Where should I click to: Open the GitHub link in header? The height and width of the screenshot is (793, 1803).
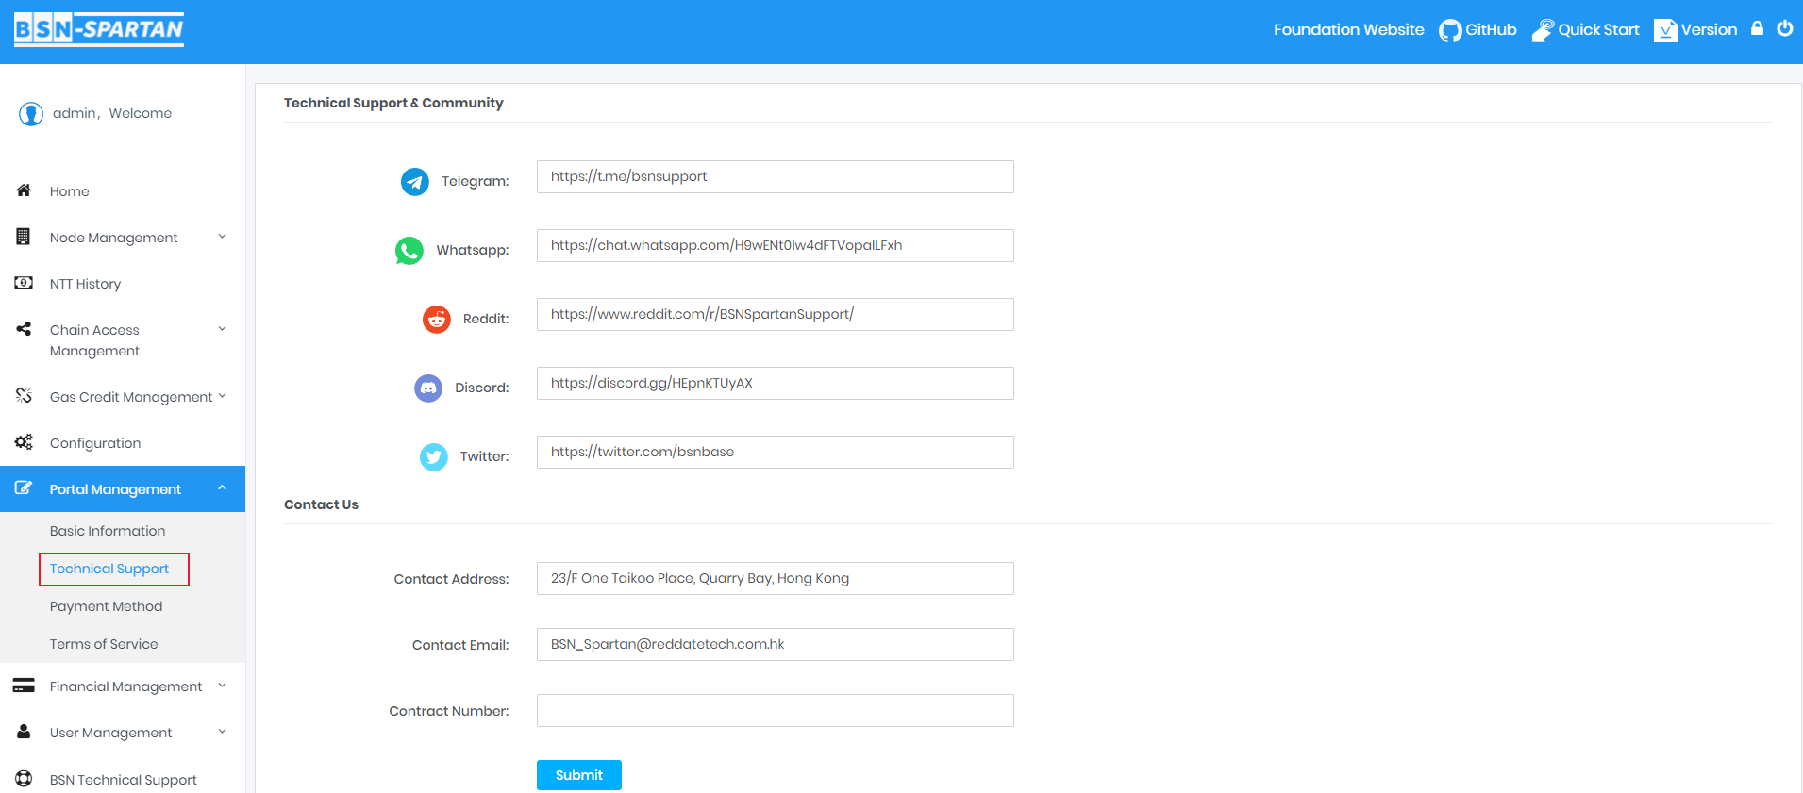(x=1477, y=30)
